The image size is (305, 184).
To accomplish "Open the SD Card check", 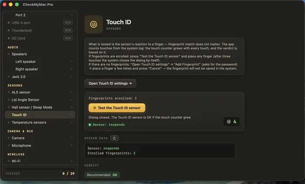I will tap(40, 38).
